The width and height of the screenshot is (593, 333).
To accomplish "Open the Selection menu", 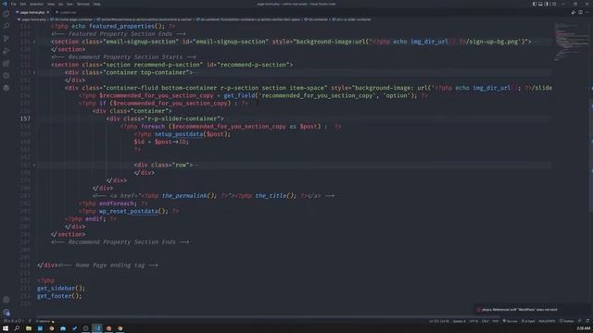I will (37, 4).
